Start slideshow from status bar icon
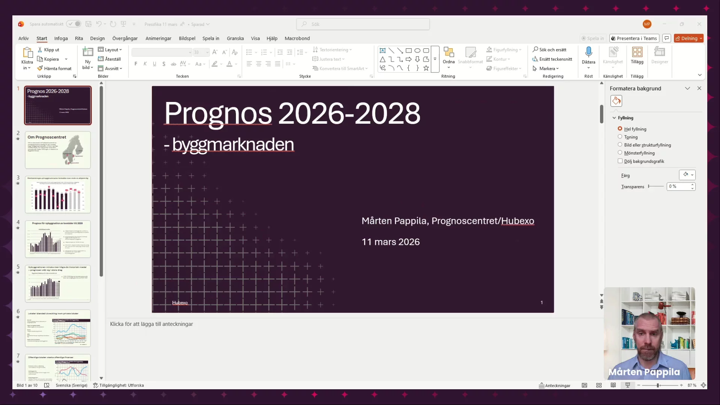720x405 pixels. (628, 385)
